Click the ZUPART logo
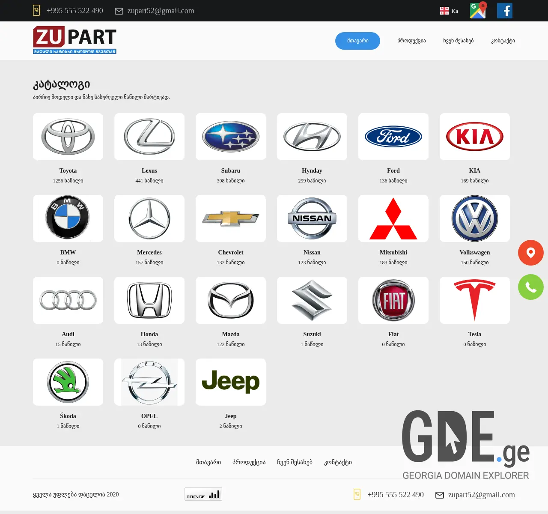The width and height of the screenshot is (548, 514). [74, 40]
